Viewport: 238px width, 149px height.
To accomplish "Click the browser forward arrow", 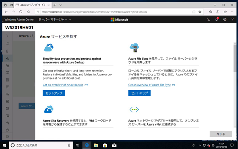I will coord(13,12).
